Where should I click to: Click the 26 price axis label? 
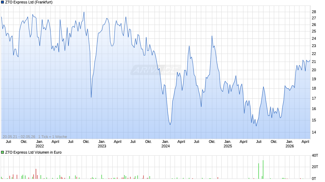[314, 25]
